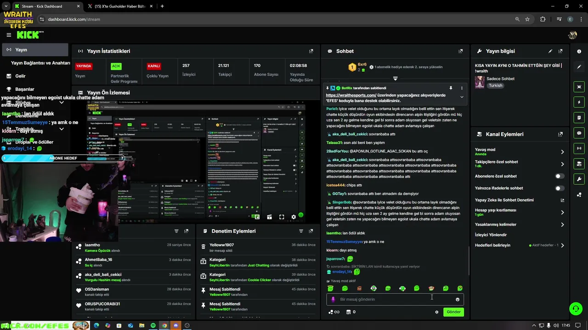The image size is (588, 330).
Task: Open a new browser tab
Action: 162,6
